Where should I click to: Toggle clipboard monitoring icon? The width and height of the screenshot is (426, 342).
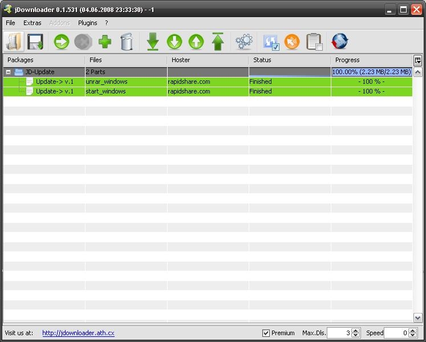click(314, 42)
